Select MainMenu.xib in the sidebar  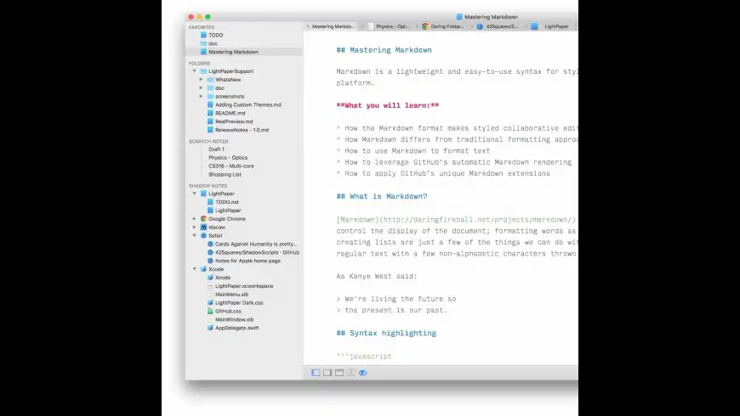[x=231, y=295]
